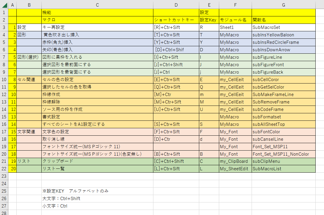Select function cell subClipMenu
The width and height of the screenshot is (324, 215).
[283, 161]
